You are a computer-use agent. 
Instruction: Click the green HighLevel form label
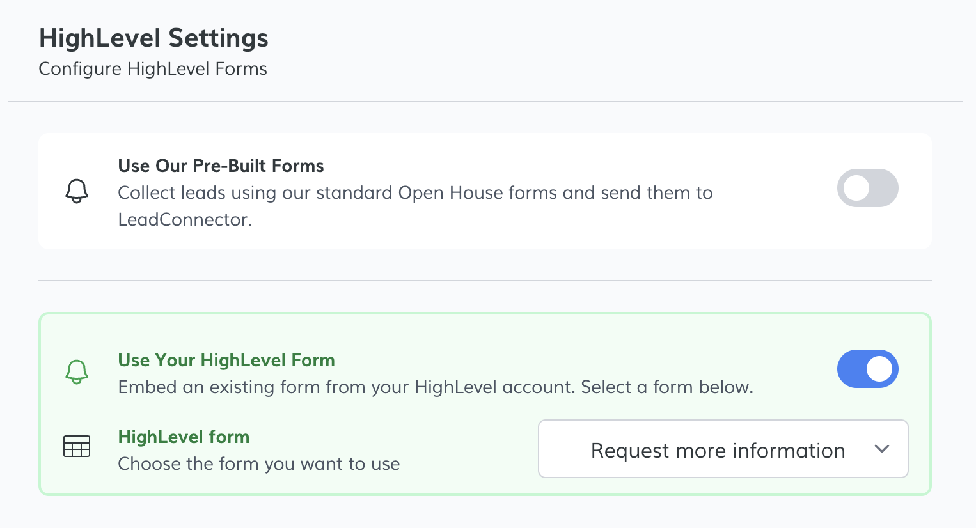click(x=184, y=437)
